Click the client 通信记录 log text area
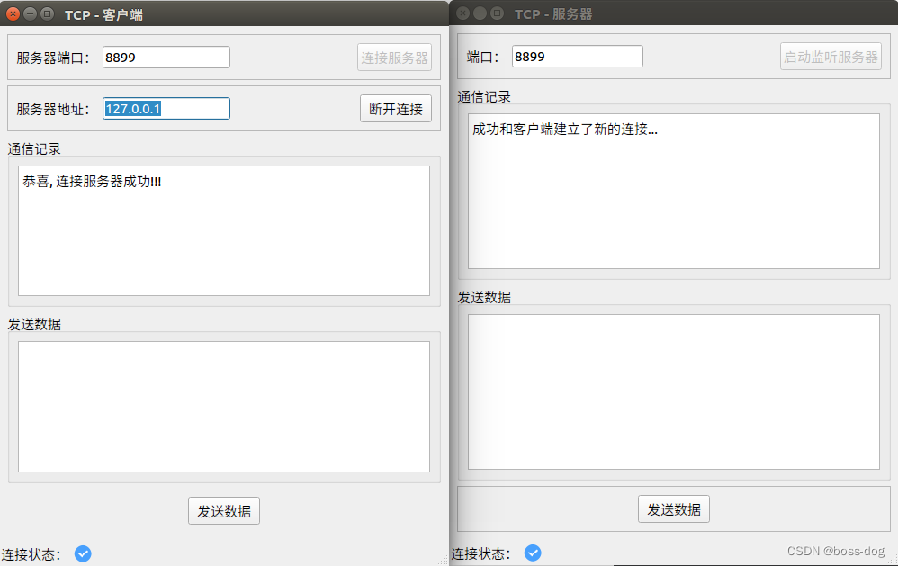Screen dimensions: 898x566 click(224, 231)
